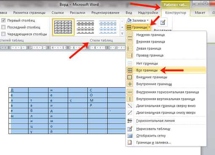
Task: Click the draw table pencil icon in ribbon
Action: [x=163, y=22]
